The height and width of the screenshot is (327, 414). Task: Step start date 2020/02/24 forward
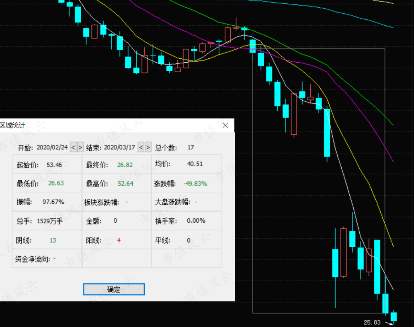pos(80,147)
